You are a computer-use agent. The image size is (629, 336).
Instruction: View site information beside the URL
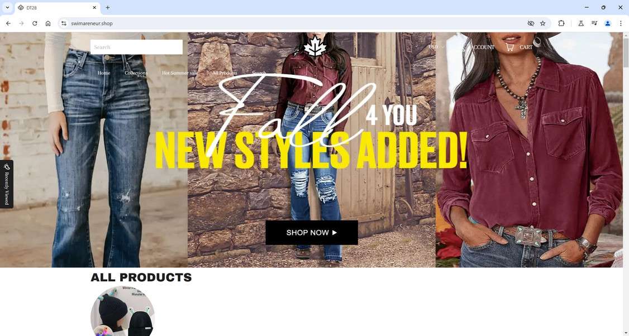(x=64, y=23)
